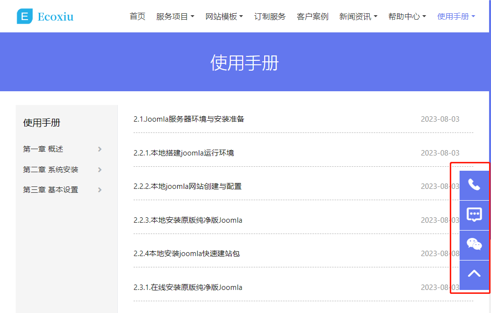Click the WeChat icon in floating sidebar
The height and width of the screenshot is (313, 491).
(474, 244)
